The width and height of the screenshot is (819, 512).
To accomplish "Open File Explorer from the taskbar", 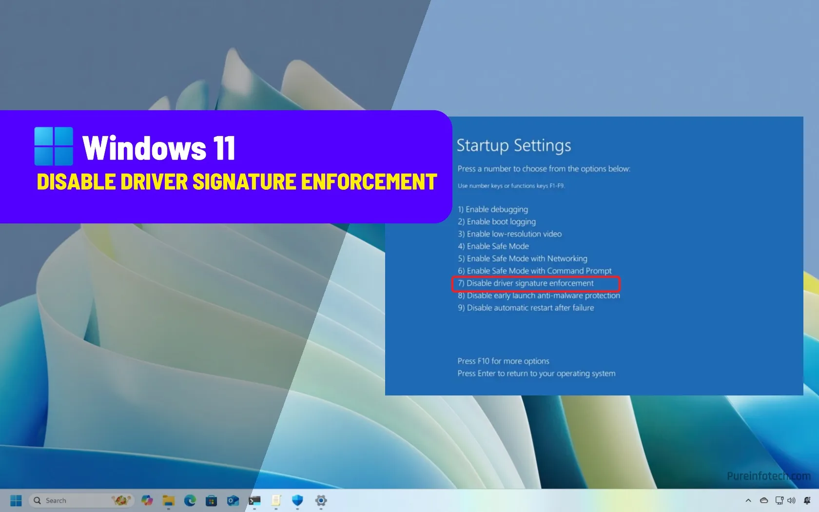I will (169, 500).
